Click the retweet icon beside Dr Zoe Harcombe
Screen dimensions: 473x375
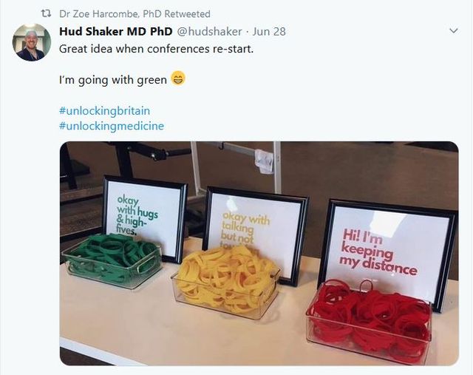[46, 13]
